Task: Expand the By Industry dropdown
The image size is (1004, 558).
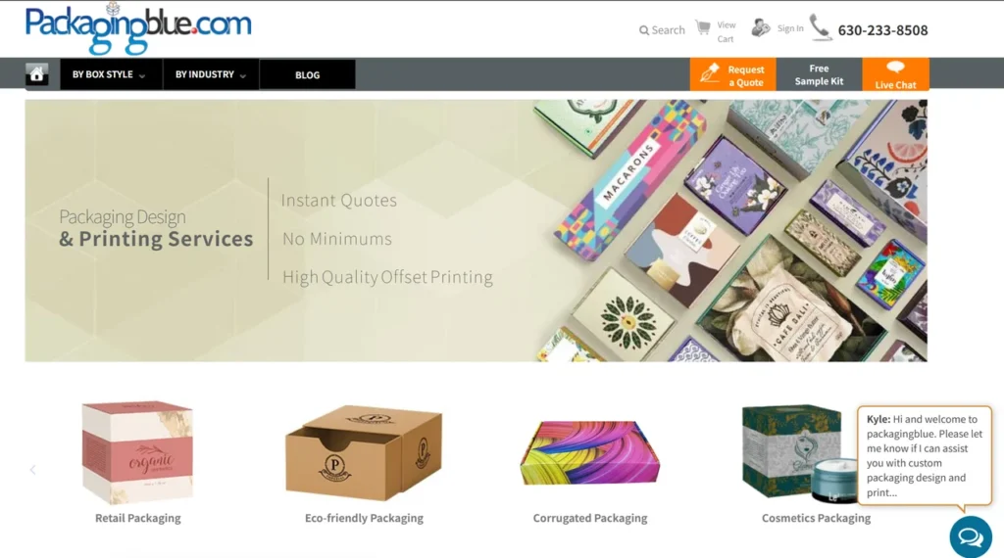Action: click(x=211, y=74)
